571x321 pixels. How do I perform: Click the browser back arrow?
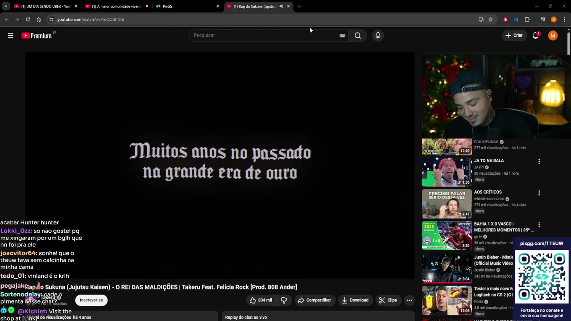[x=7, y=20]
